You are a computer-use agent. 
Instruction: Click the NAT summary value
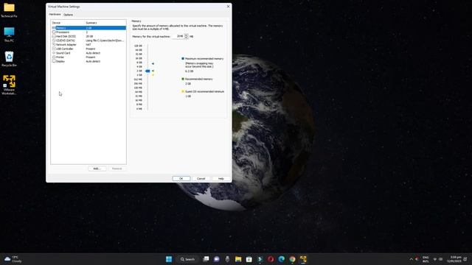pyautogui.click(x=88, y=45)
